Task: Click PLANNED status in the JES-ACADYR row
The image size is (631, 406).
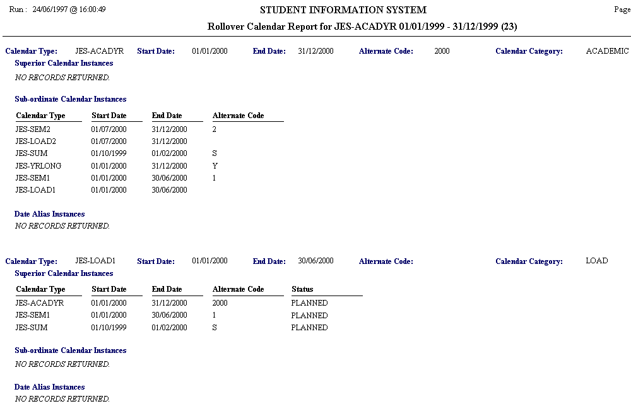Action: click(309, 303)
